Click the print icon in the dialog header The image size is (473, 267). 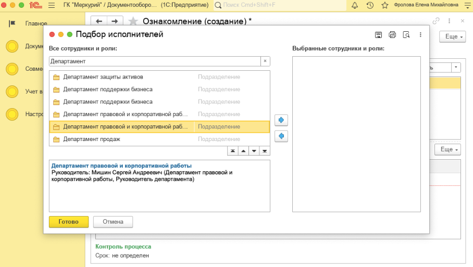coord(392,35)
